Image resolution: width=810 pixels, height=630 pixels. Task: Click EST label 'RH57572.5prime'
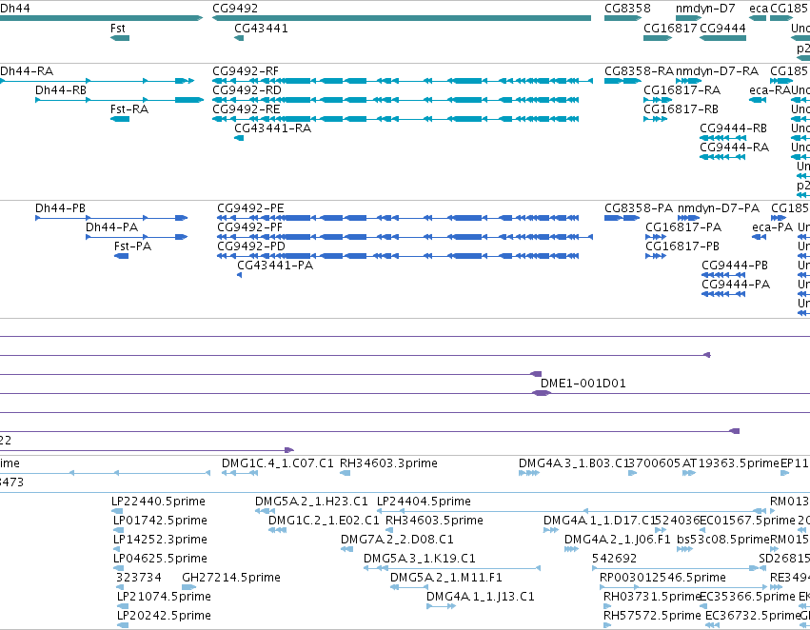[652, 616]
